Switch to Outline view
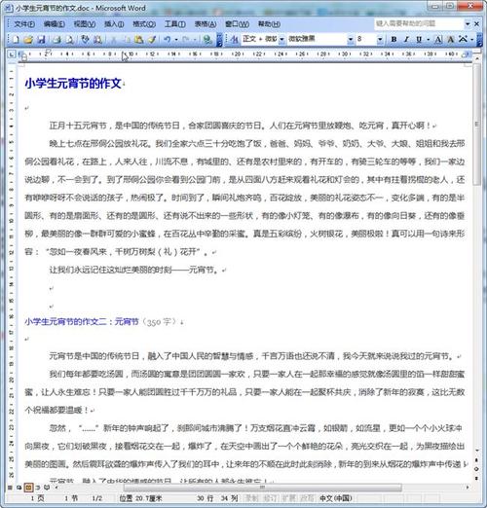The width and height of the screenshot is (487, 508). (38, 488)
